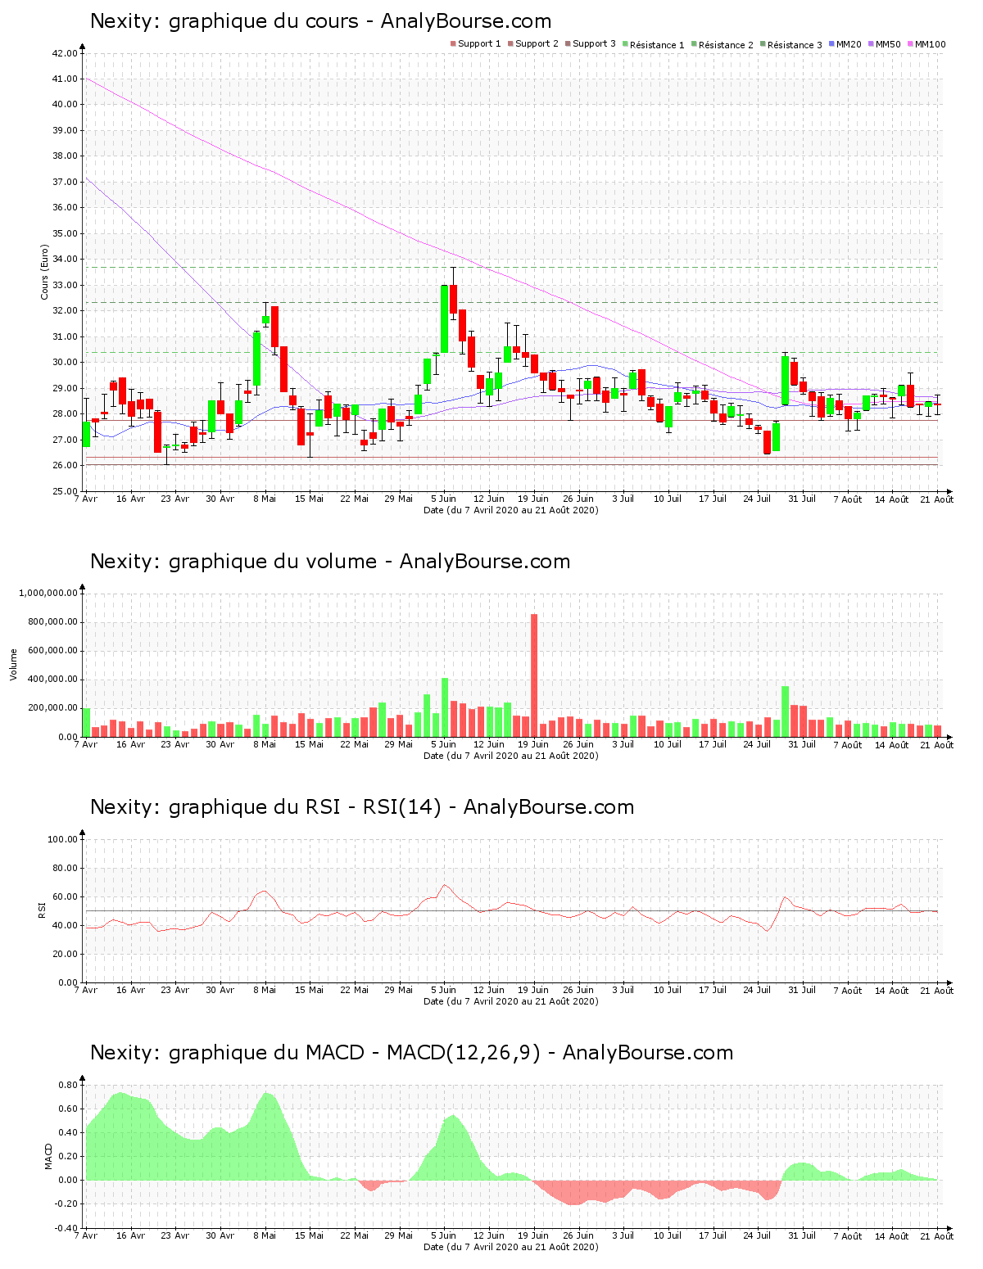Click "5 Juin" date on price chart axis
The height and width of the screenshot is (1269, 983).
tap(444, 499)
